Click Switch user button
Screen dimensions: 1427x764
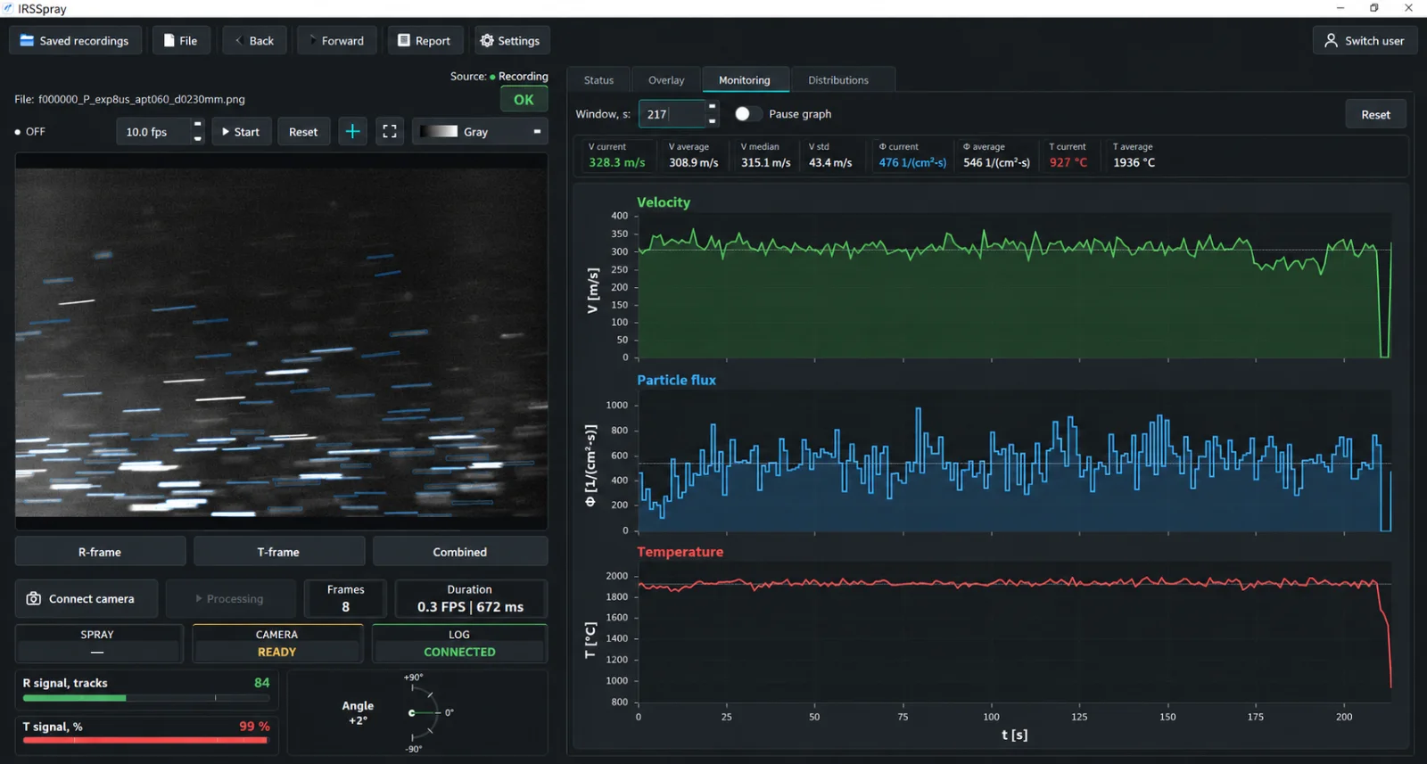[x=1365, y=41]
